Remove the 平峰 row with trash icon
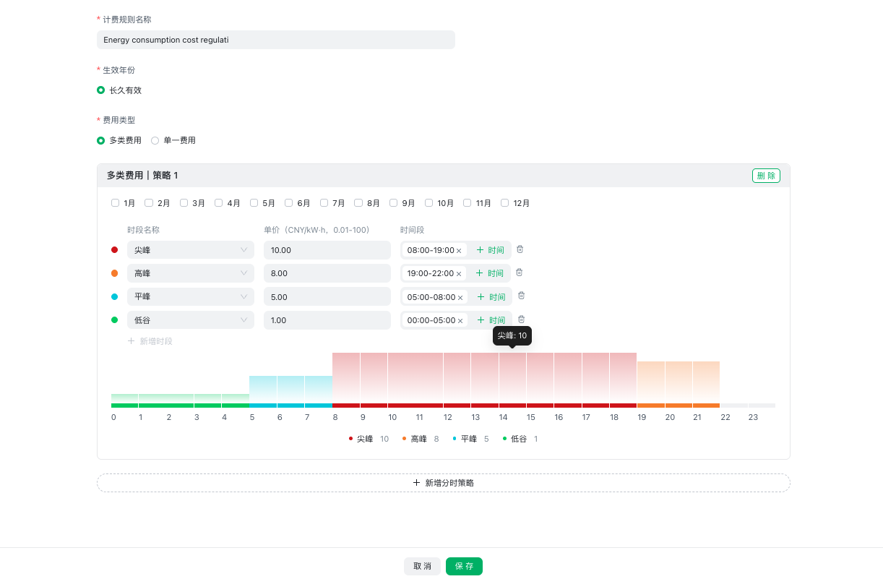883x579 pixels. coord(521,296)
